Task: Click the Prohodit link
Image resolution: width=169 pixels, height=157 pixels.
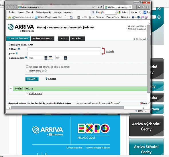Action: click(110, 51)
